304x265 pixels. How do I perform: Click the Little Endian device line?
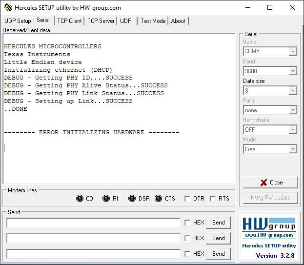(x=43, y=62)
